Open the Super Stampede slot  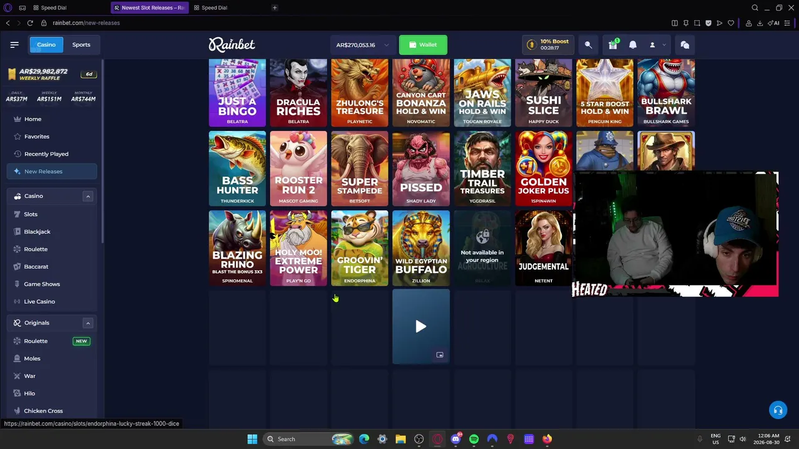(360, 168)
